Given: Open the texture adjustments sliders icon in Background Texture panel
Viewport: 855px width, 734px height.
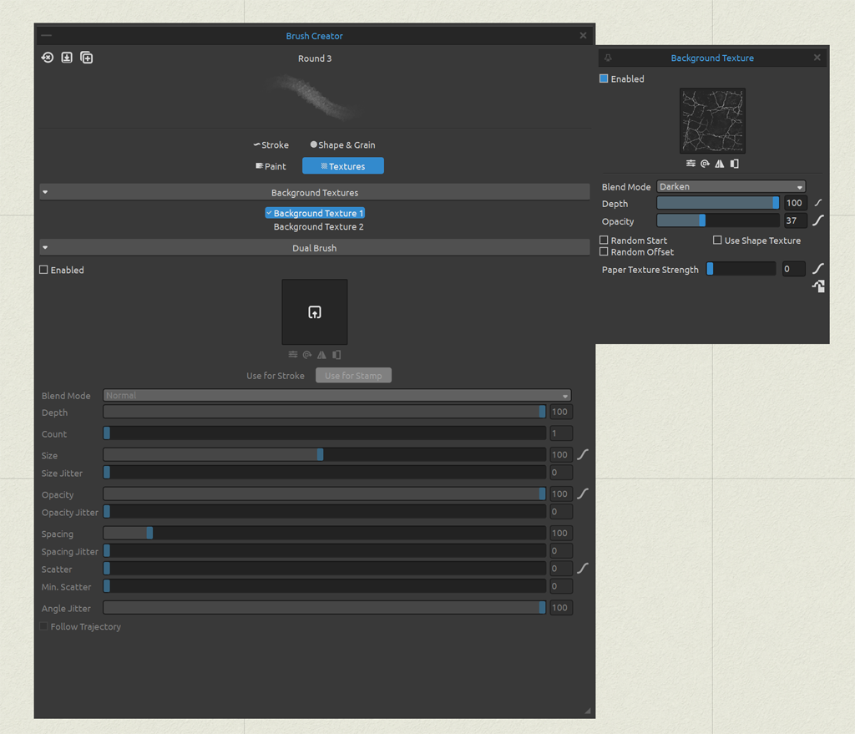Looking at the screenshot, I should (x=690, y=164).
